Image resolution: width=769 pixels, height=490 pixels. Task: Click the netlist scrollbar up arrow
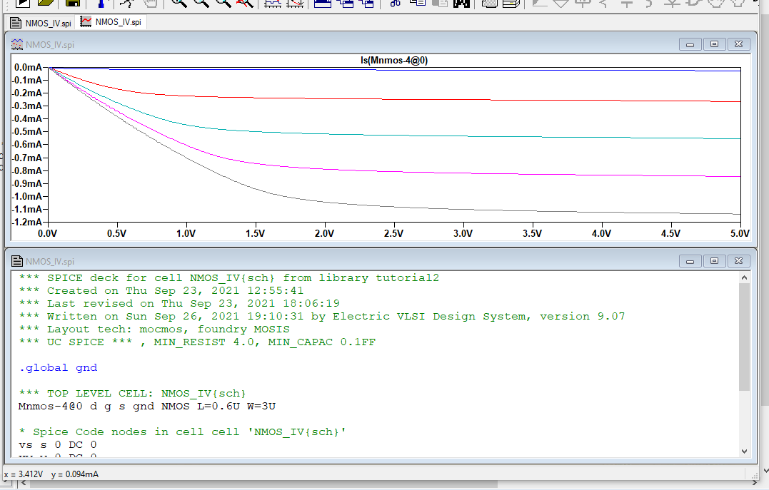[x=744, y=277]
